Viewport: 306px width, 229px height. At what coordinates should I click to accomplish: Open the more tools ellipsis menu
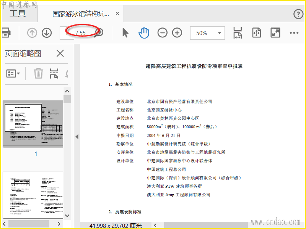(294, 33)
